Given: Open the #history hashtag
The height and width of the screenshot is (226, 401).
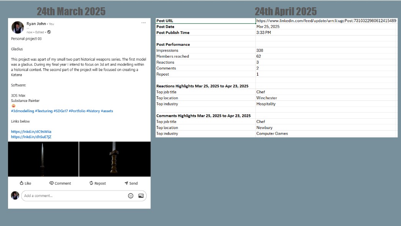Looking at the screenshot, I should click(x=93, y=111).
